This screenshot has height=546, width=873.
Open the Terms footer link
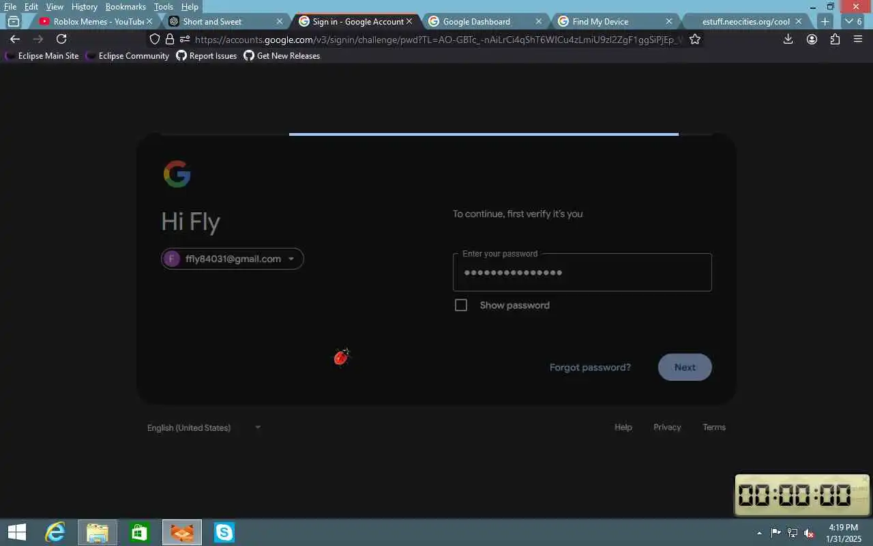point(714,427)
